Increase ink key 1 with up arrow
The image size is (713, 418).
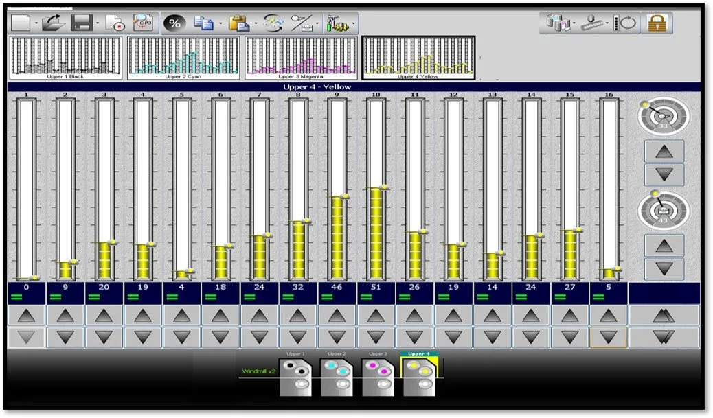pyautogui.click(x=26, y=315)
